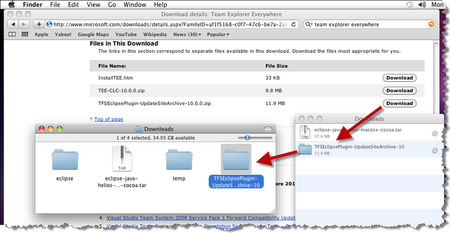Viewport: 451px width, 233px height.
Task: Click the '33 KB' file size cell
Action: pyautogui.click(x=273, y=78)
